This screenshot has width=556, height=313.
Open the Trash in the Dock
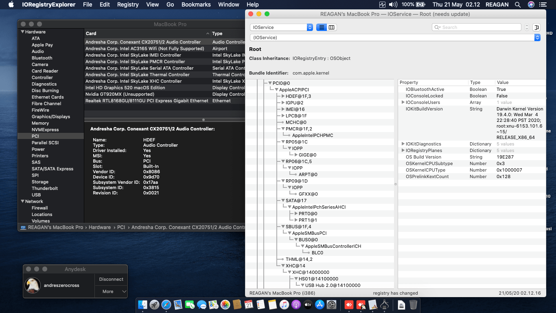click(x=413, y=304)
